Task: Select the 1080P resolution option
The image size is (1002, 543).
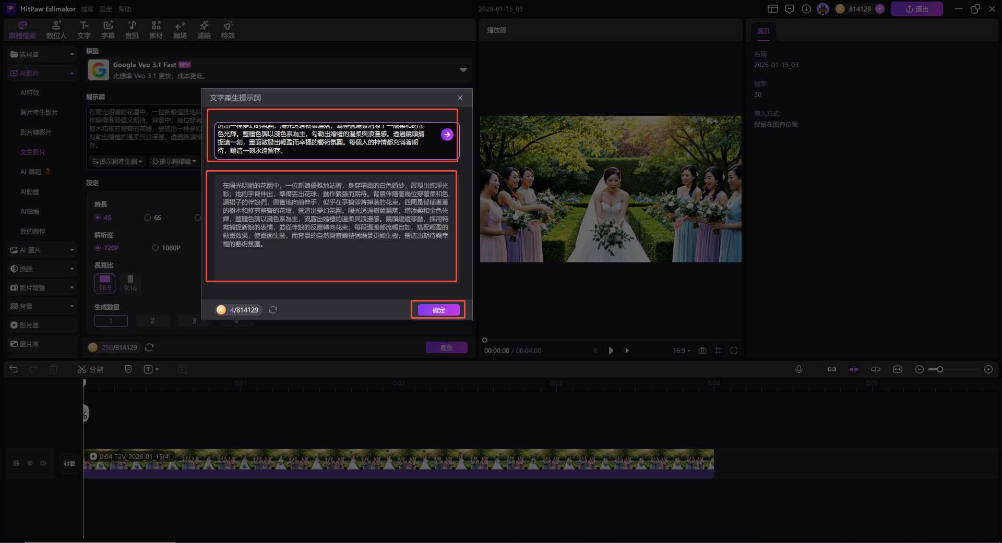Action: pos(156,248)
